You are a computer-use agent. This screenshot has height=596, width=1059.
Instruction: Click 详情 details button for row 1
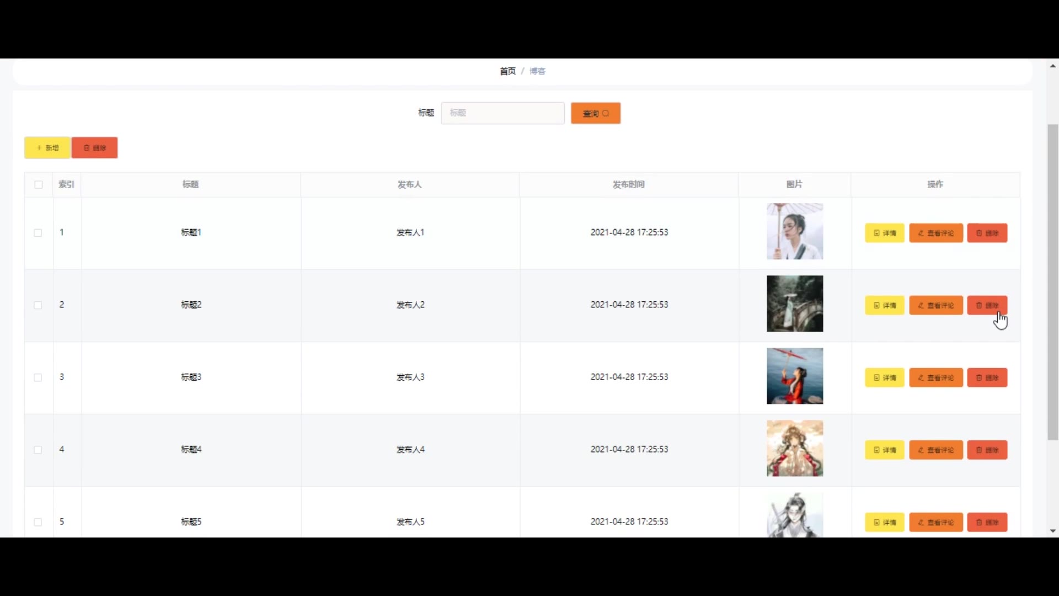[884, 233]
